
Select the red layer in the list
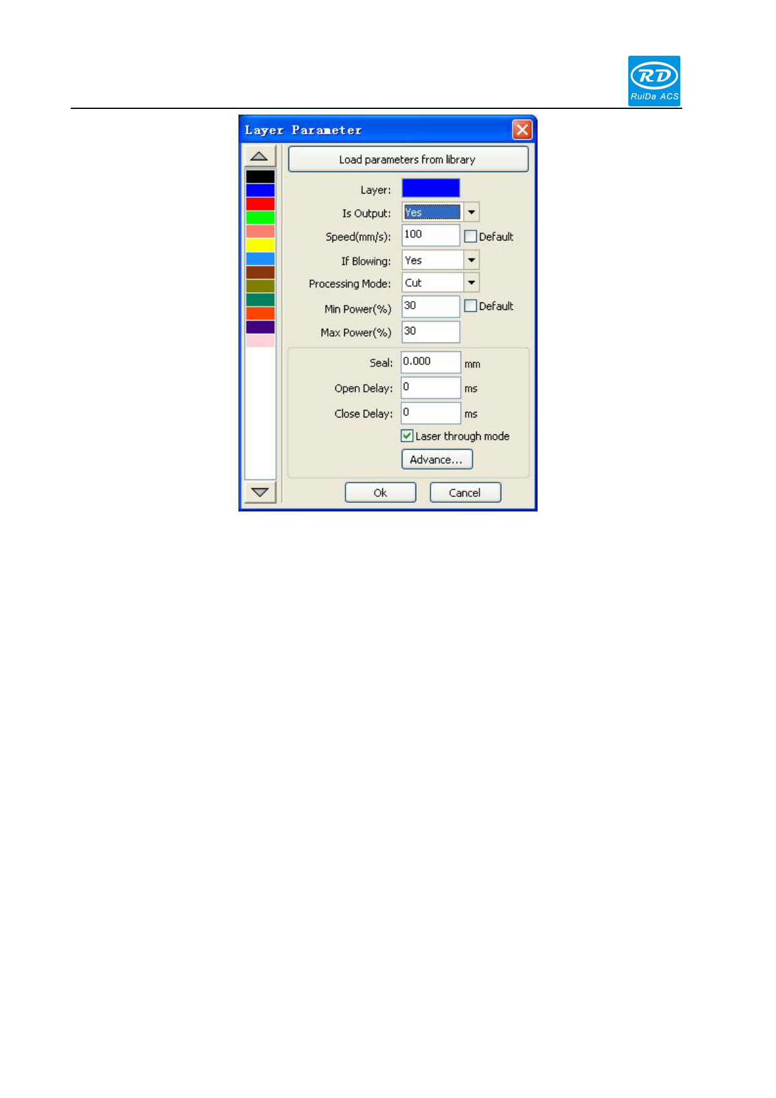point(260,204)
